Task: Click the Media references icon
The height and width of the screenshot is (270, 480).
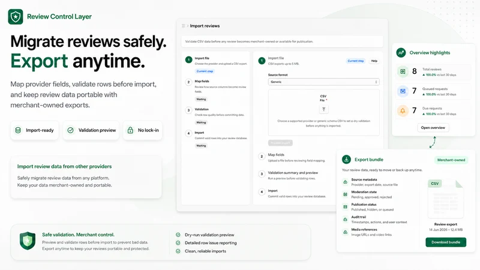Action: tap(346, 232)
